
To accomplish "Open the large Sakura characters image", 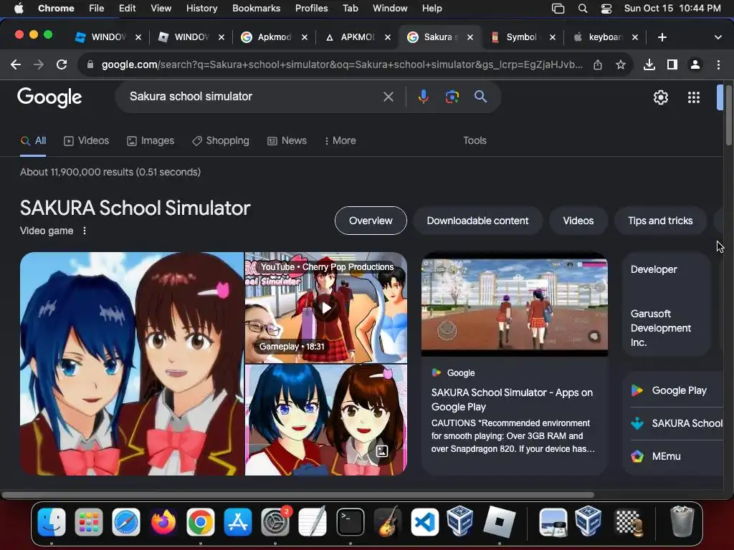I will (x=132, y=364).
